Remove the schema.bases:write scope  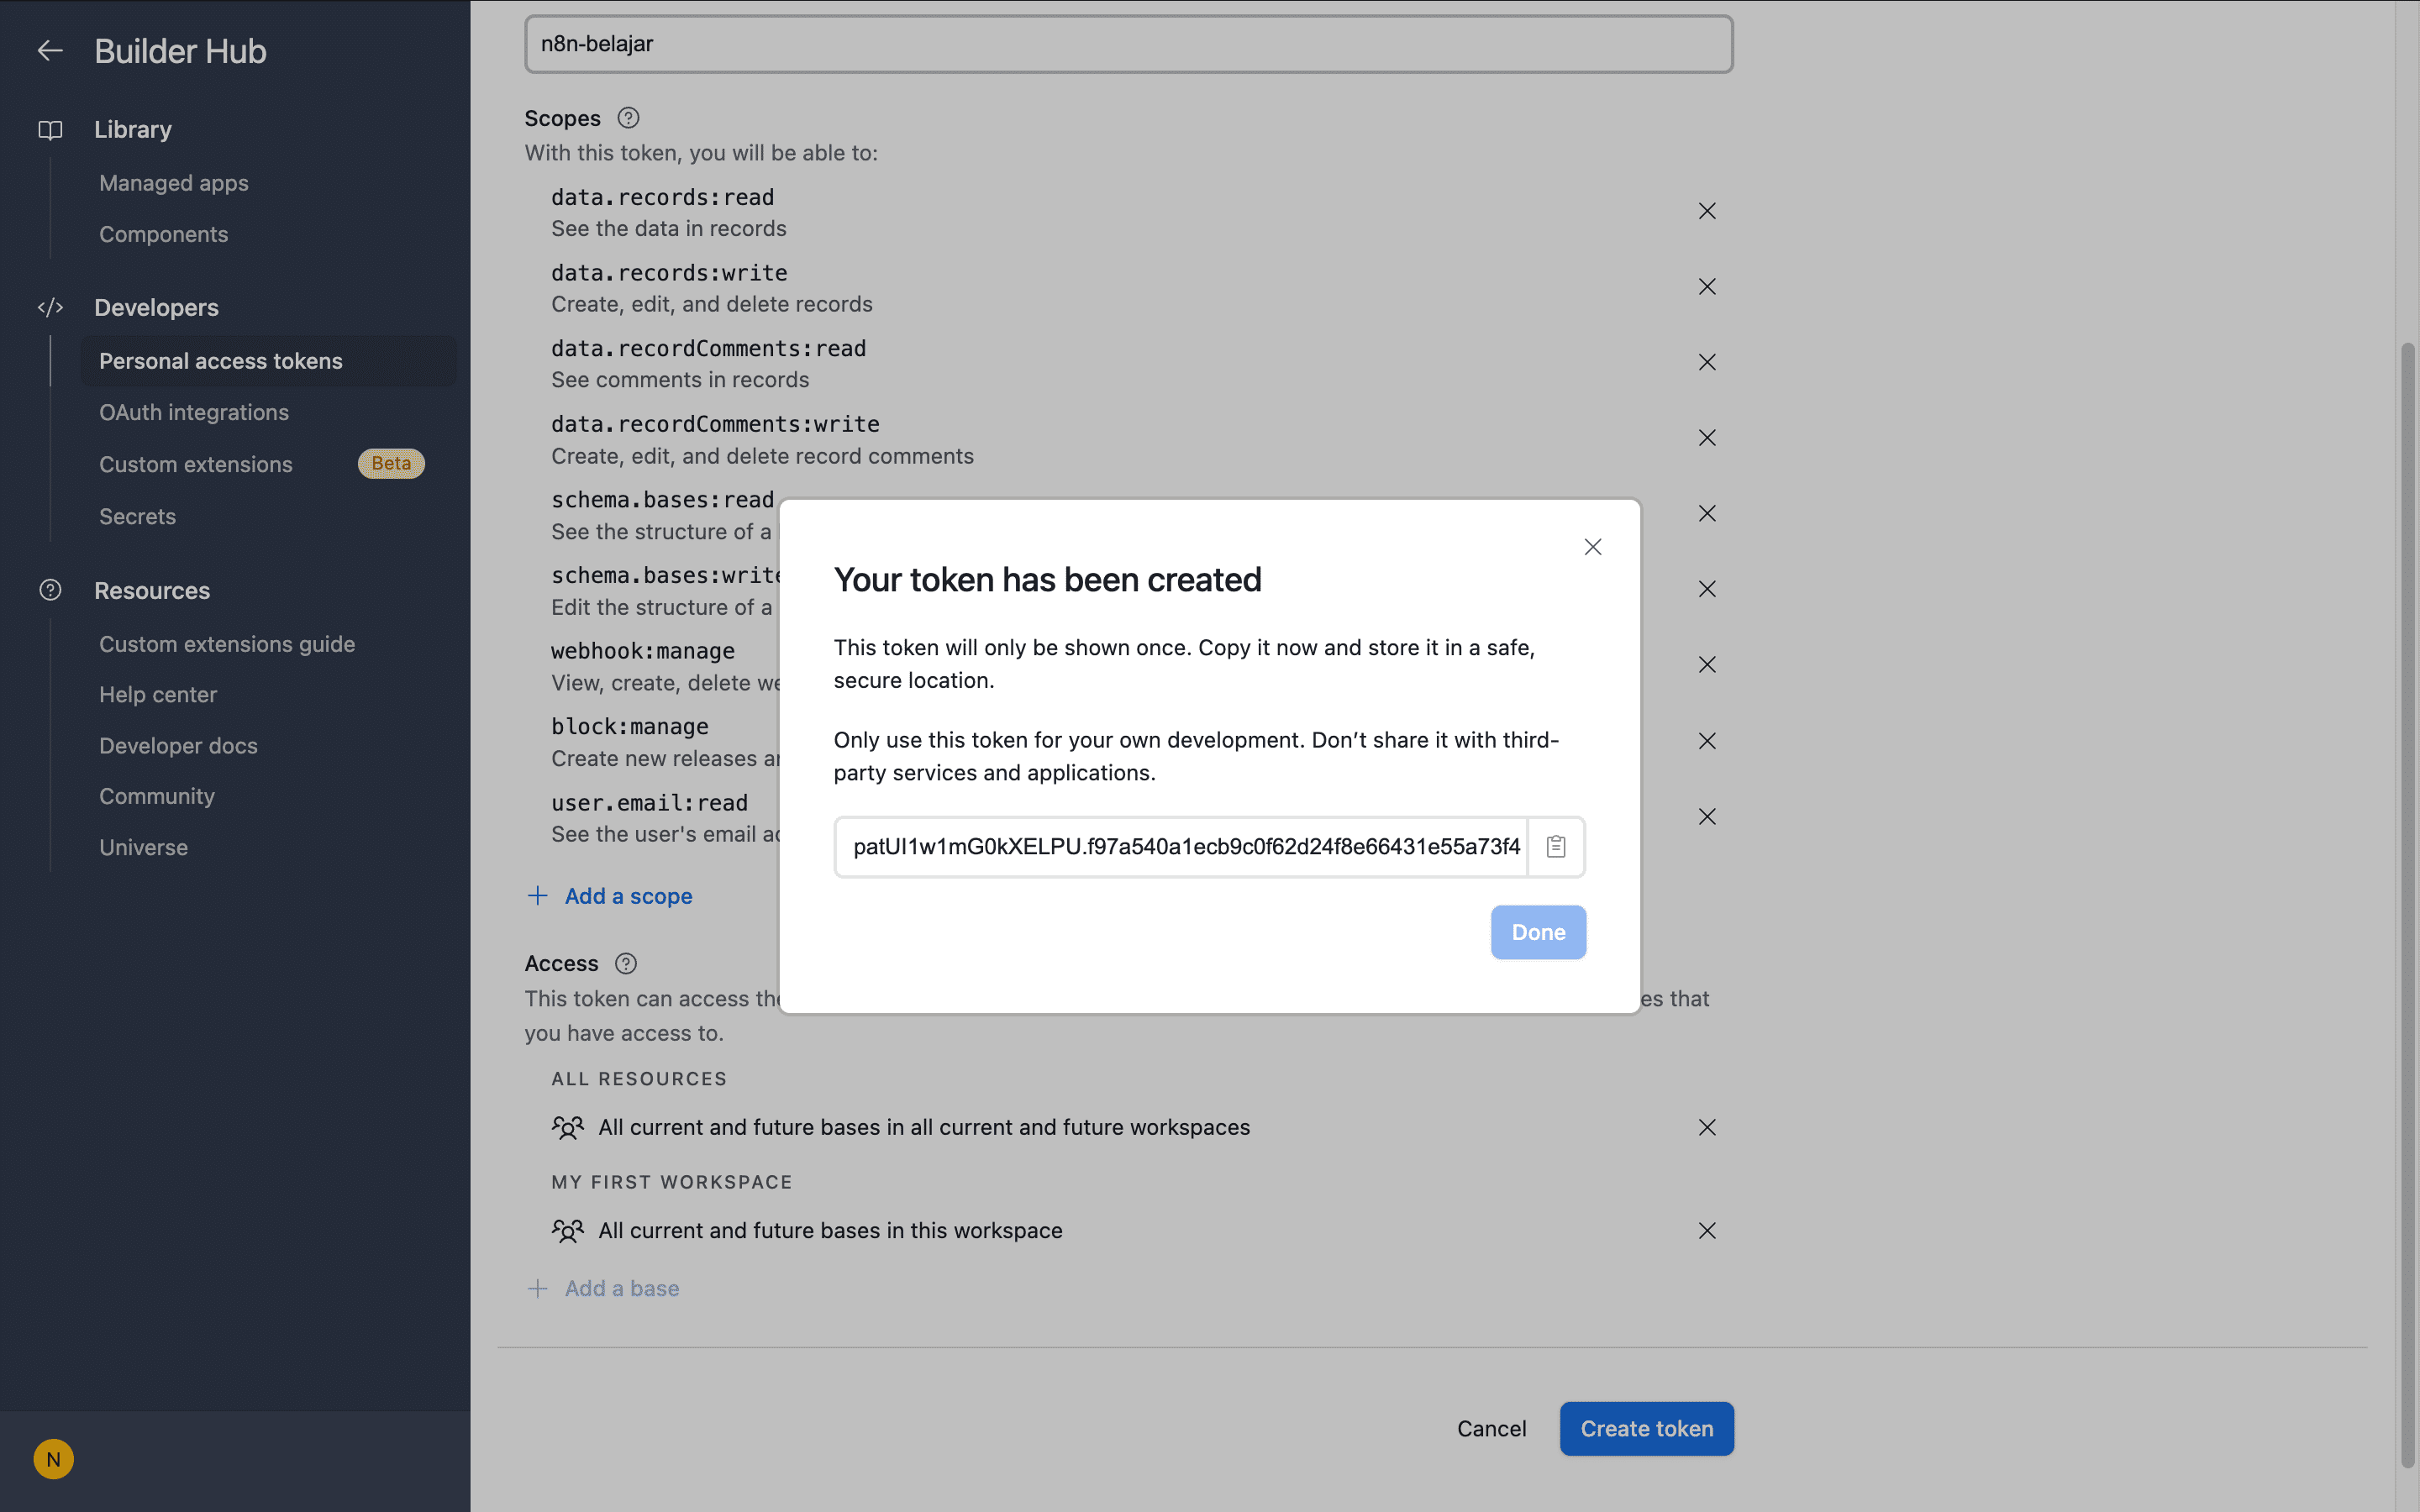click(x=1707, y=589)
